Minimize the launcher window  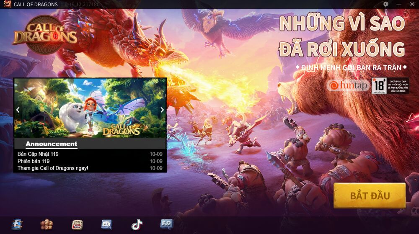point(398,4)
